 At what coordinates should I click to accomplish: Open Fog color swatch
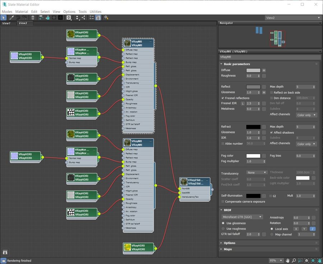[x=253, y=156]
